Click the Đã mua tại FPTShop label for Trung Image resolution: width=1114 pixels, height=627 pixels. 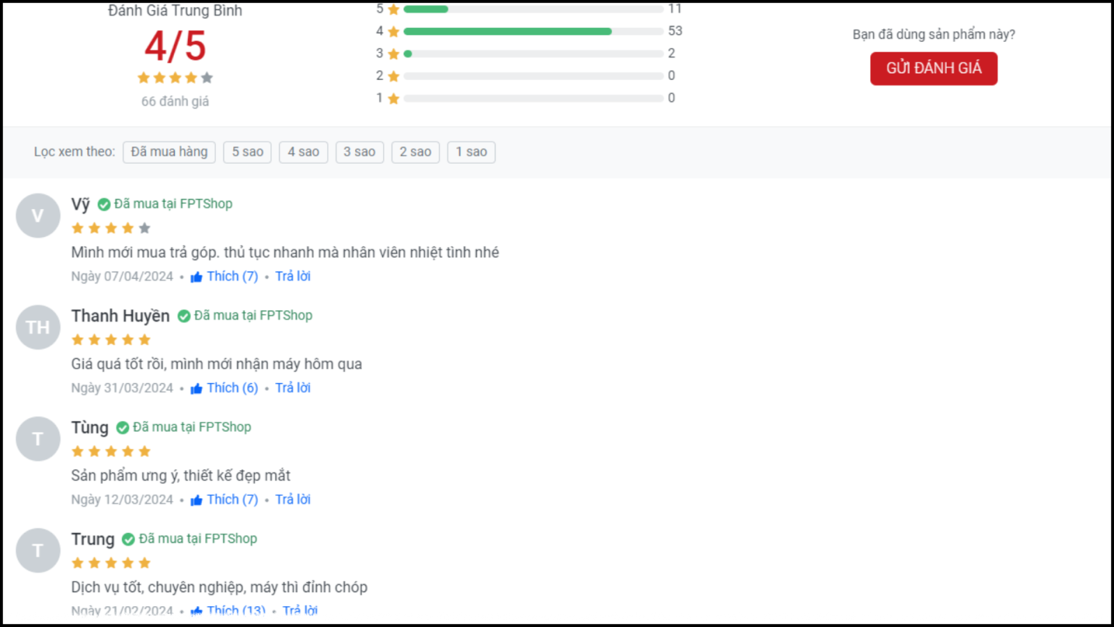tap(198, 539)
